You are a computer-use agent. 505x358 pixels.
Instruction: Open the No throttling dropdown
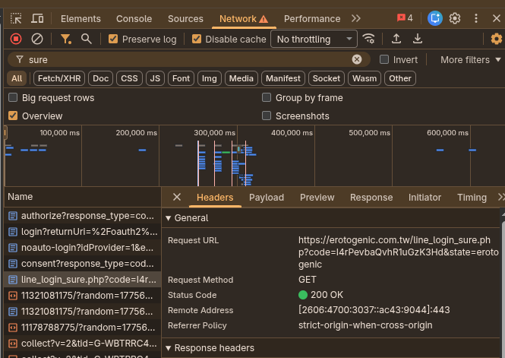pyautogui.click(x=314, y=39)
